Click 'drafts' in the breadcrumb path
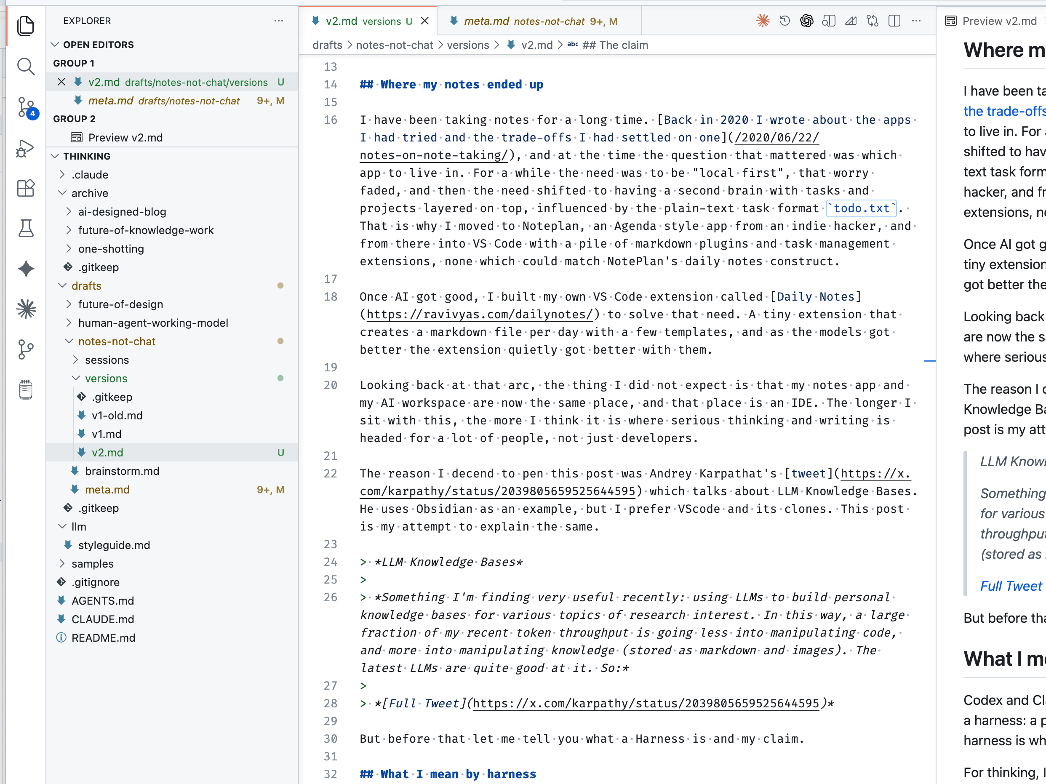Image resolution: width=1046 pixels, height=784 pixels. 327,45
